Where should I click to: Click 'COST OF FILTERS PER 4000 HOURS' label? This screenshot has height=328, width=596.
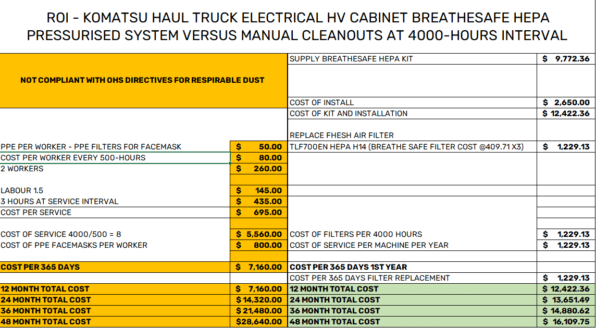click(x=413, y=234)
